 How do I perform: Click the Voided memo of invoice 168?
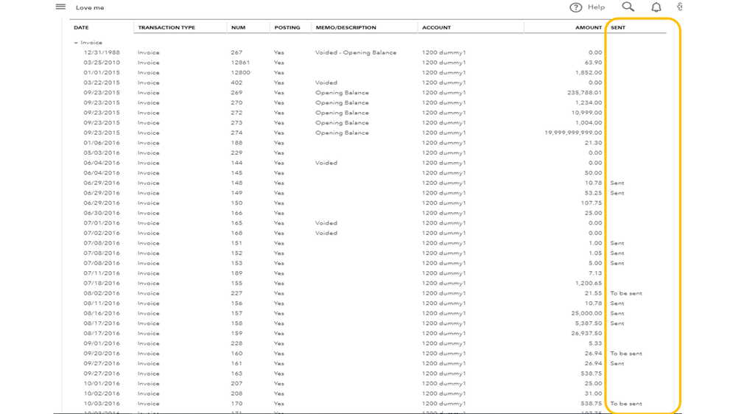(326, 234)
